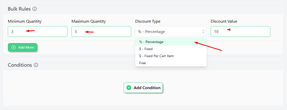Click the Discount Type label text
The image size is (287, 110).
point(148,21)
